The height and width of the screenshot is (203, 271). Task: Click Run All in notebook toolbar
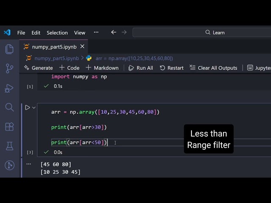(141, 68)
